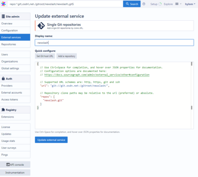The width and height of the screenshot is (198, 177).
Task: Select External services in the sidebar
Action: click(15, 37)
